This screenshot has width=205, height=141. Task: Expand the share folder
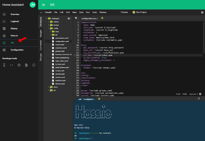click(49, 87)
